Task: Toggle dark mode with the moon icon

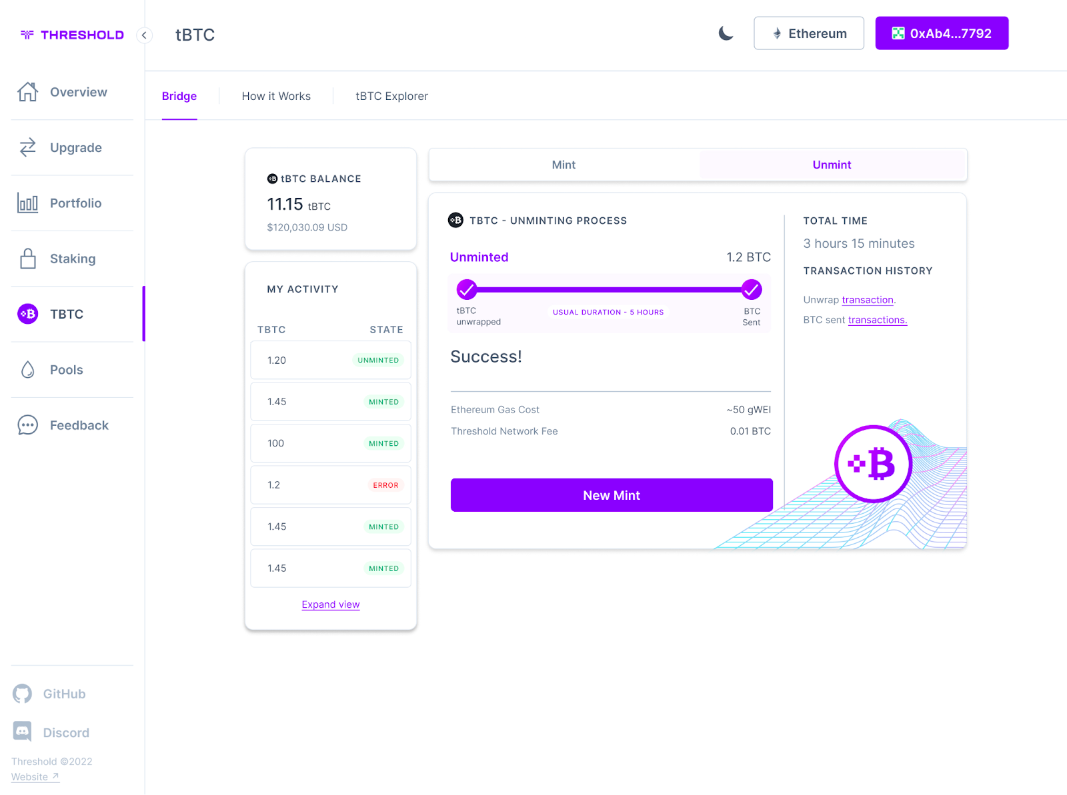Action: (726, 33)
